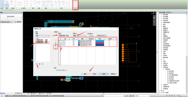Click the Revit icon in status bar corner

2,96
